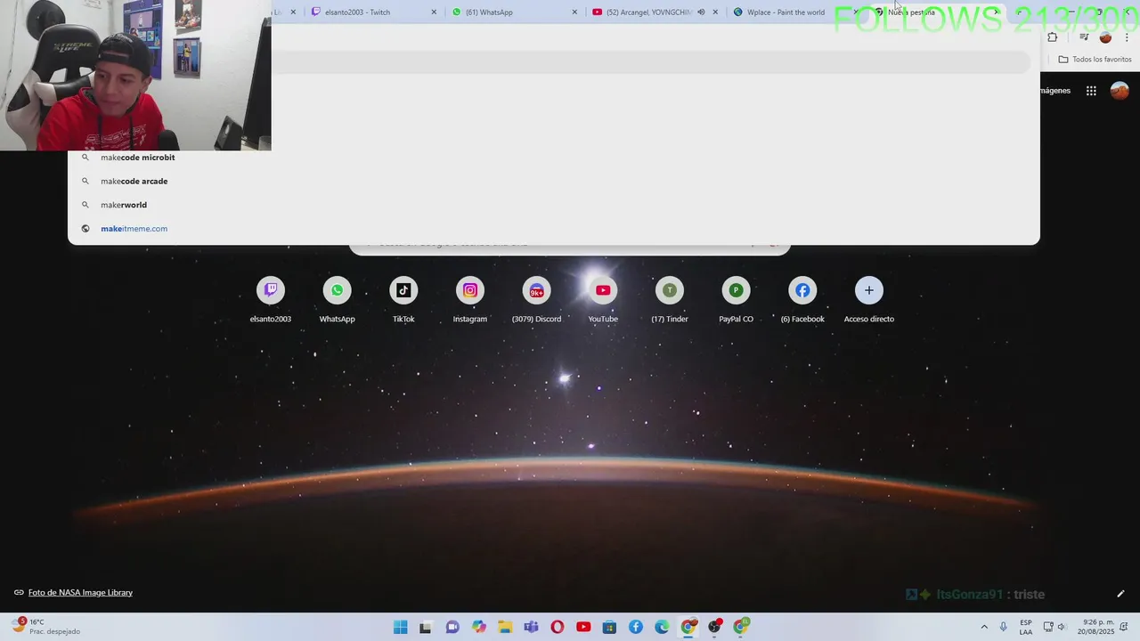Show hidden system tray icons
The width and height of the screenshot is (1140, 641).
pyautogui.click(x=984, y=627)
